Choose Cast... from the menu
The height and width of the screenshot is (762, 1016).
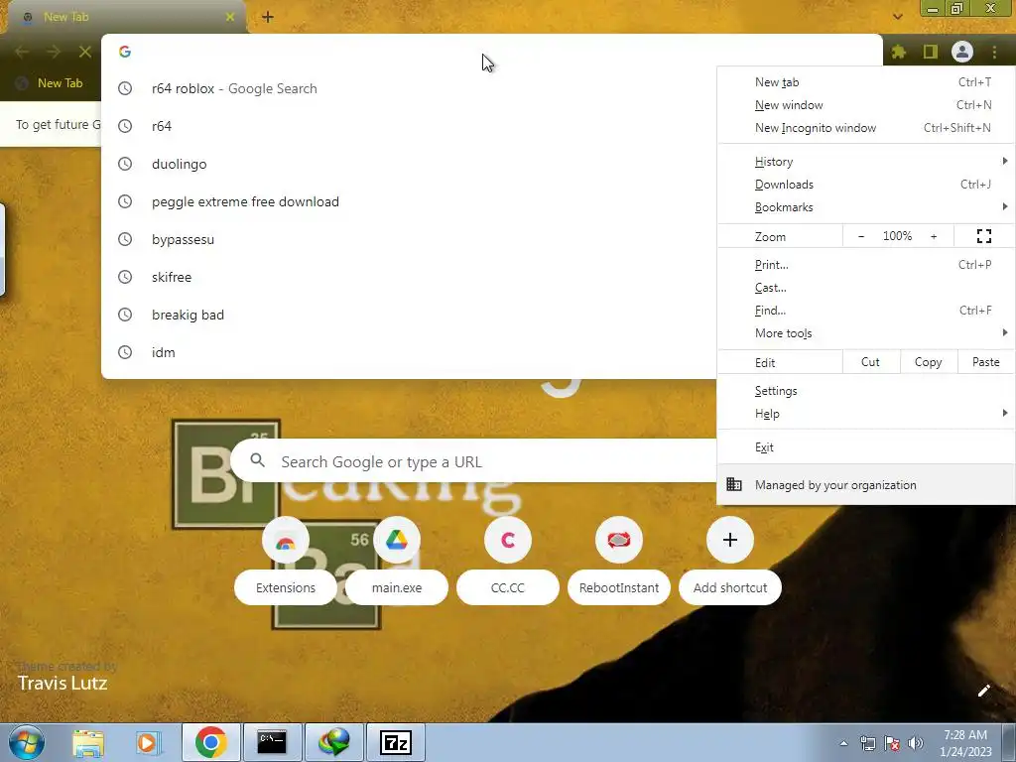[x=865, y=288]
